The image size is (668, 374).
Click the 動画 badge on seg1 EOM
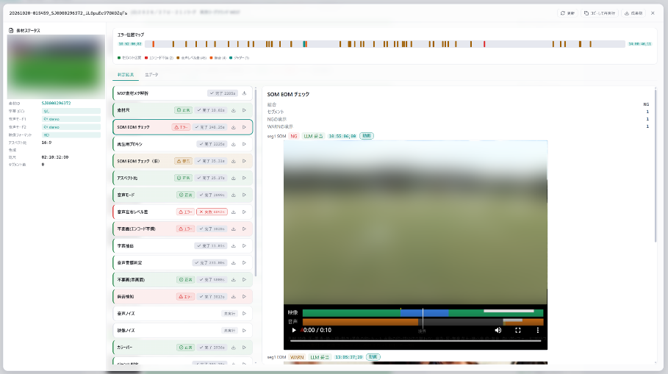[x=373, y=357]
